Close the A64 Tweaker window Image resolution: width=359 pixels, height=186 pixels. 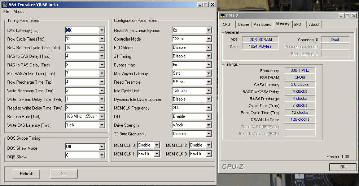pyautogui.click(x=213, y=5)
